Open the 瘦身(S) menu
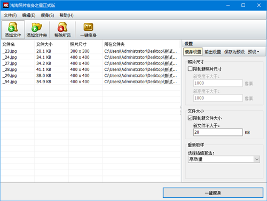This screenshot has height=201, width=267. click(48, 15)
